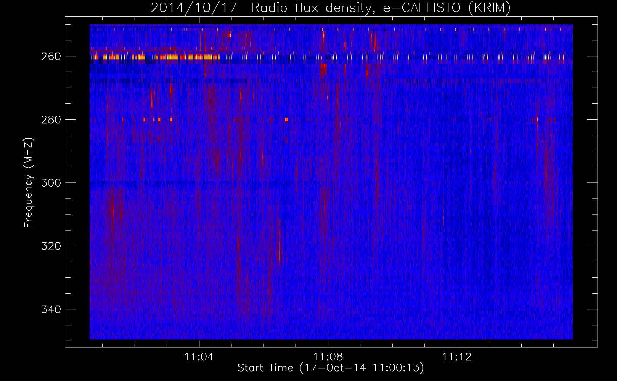Click the Start Time axis label
This screenshot has height=381, width=617.
coord(331,368)
